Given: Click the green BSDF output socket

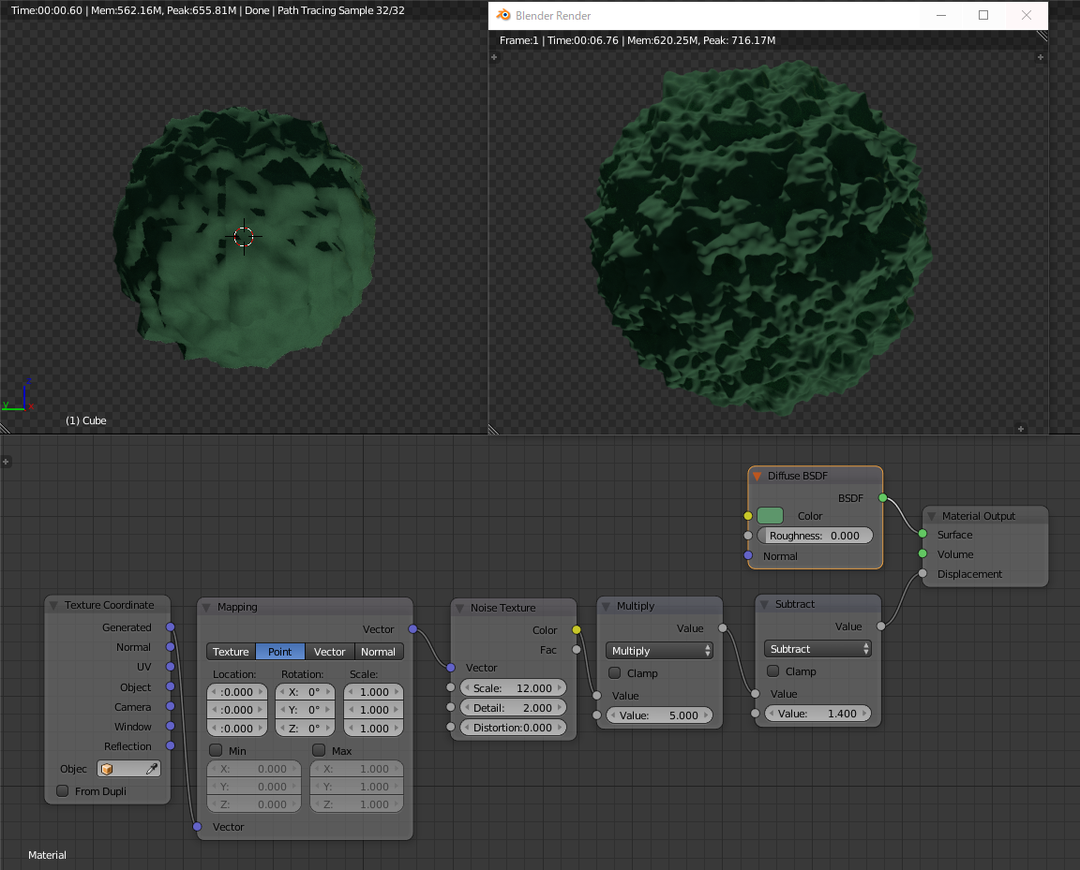Looking at the screenshot, I should (882, 498).
